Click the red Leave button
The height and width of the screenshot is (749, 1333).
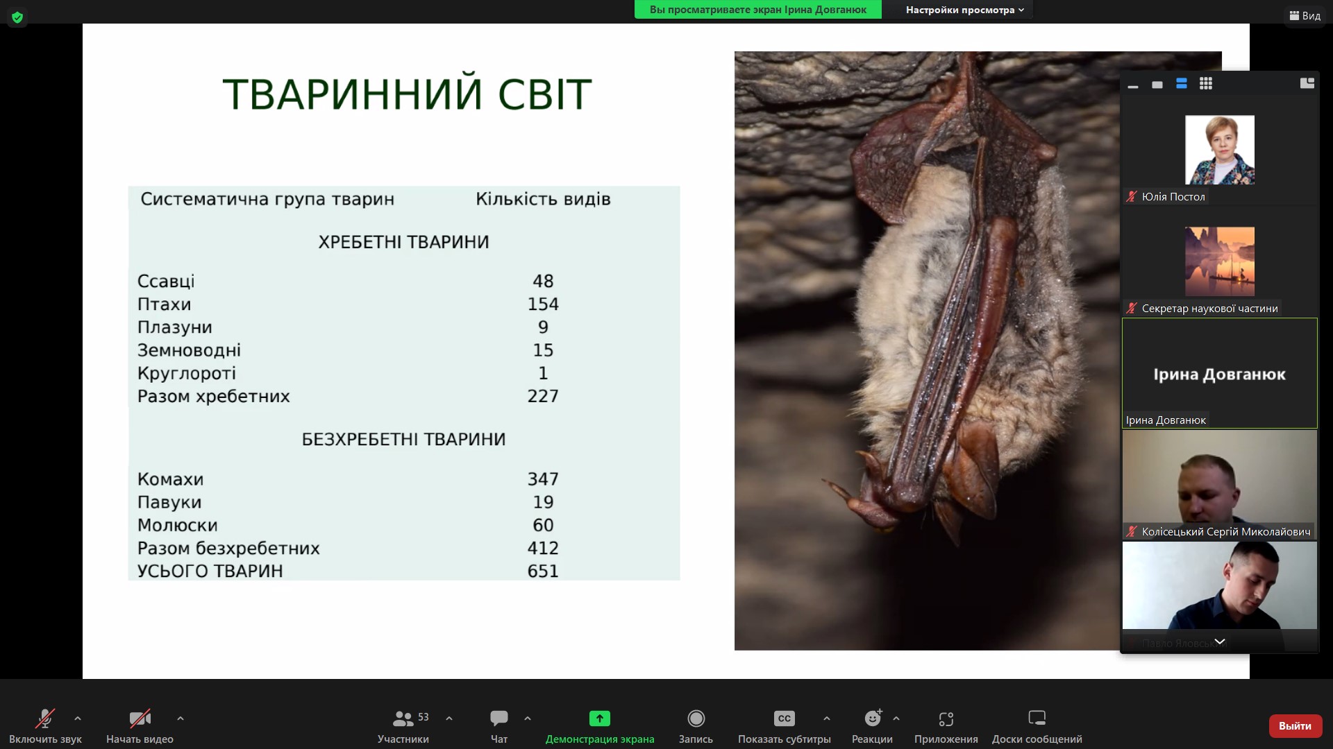click(x=1295, y=725)
